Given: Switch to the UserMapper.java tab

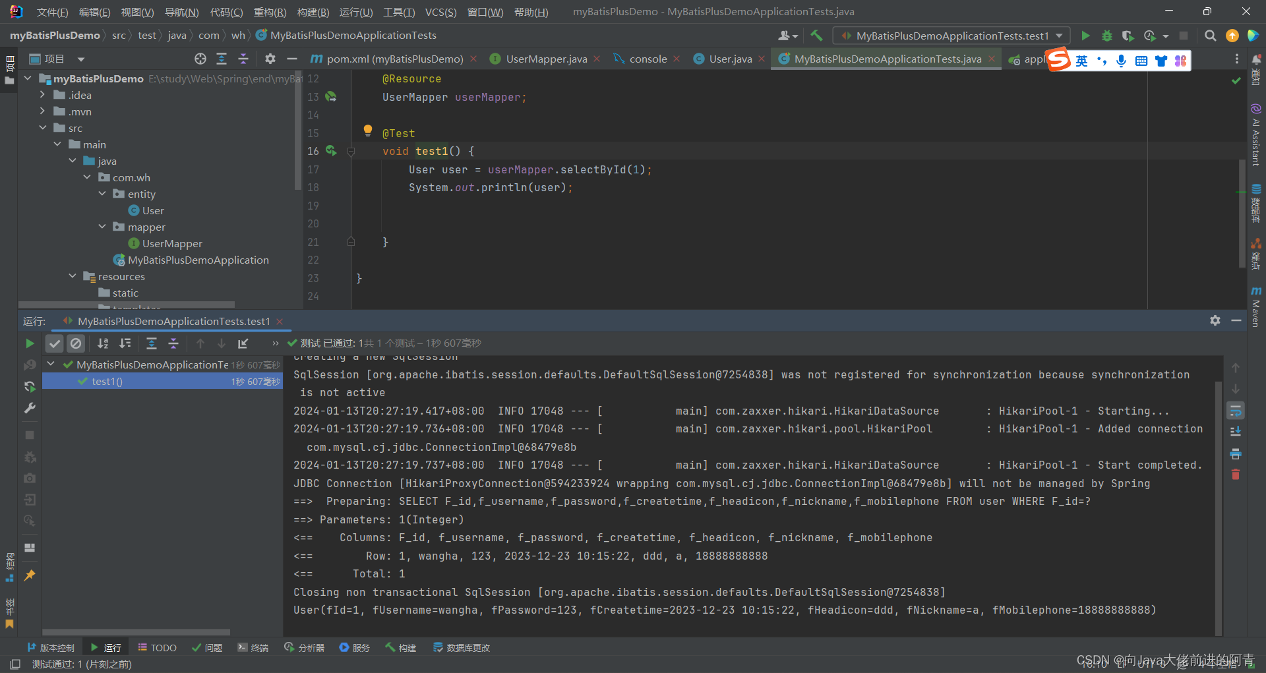Looking at the screenshot, I should coord(546,59).
